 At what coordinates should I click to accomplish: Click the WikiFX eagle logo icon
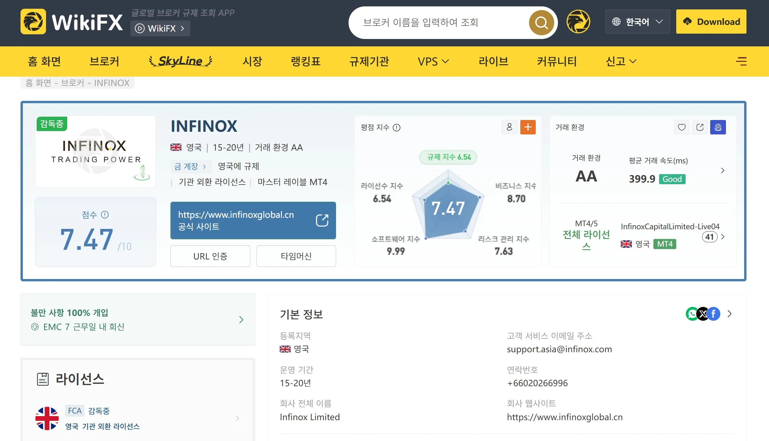tap(33, 22)
